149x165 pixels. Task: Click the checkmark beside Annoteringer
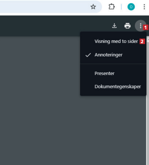[88, 55]
